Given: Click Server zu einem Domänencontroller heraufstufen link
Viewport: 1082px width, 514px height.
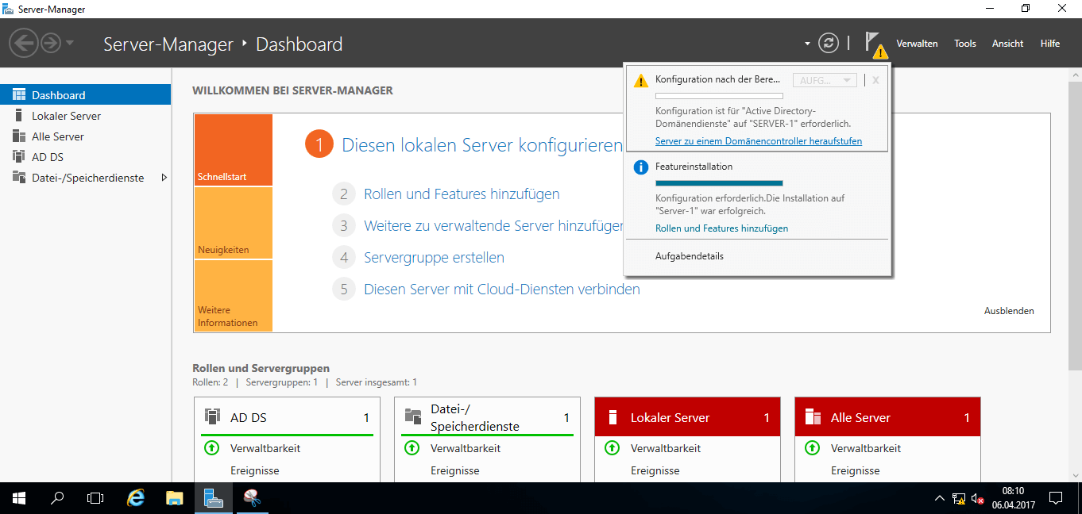Looking at the screenshot, I should click(759, 141).
